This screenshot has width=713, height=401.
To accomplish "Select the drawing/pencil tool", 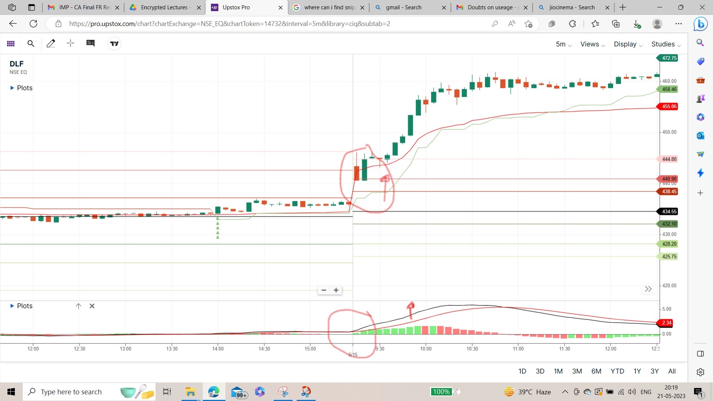I will coord(51,43).
